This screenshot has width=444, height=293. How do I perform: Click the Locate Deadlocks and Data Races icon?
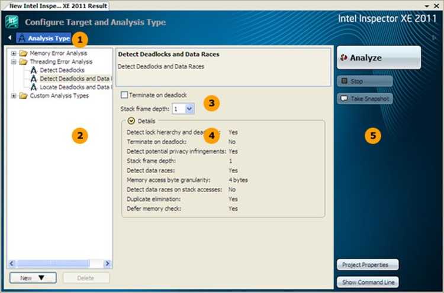tap(34, 87)
